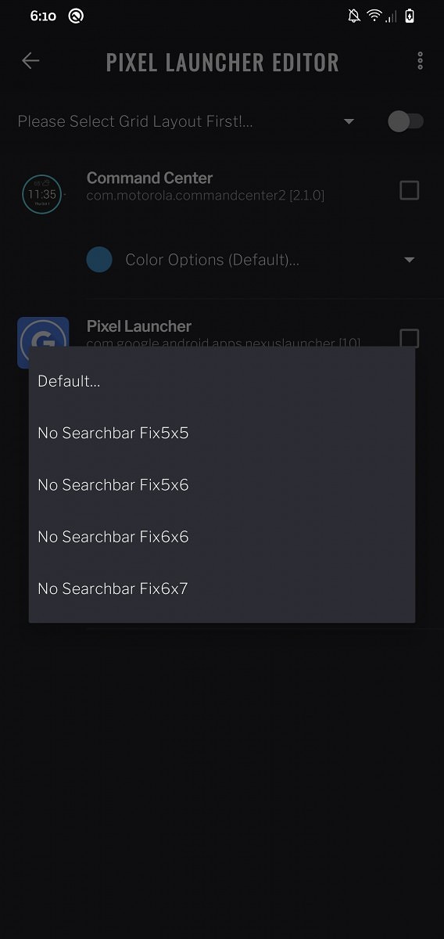This screenshot has height=939, width=444.
Task: Tap the back arrow icon
Action: tap(30, 61)
